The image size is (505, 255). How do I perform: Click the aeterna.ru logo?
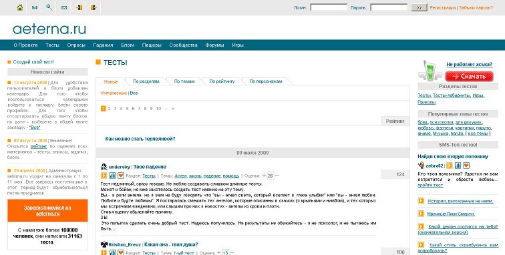coord(49,29)
